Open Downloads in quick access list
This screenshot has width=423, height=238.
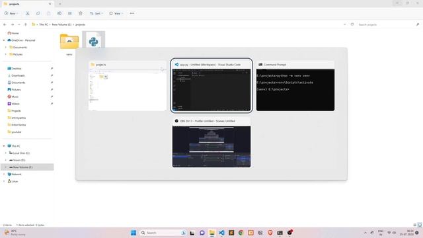coord(16,75)
